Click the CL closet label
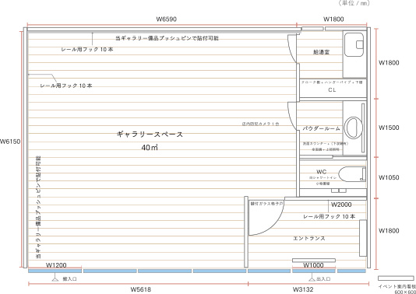Screen dimensions: 416x294 [x=332, y=90]
